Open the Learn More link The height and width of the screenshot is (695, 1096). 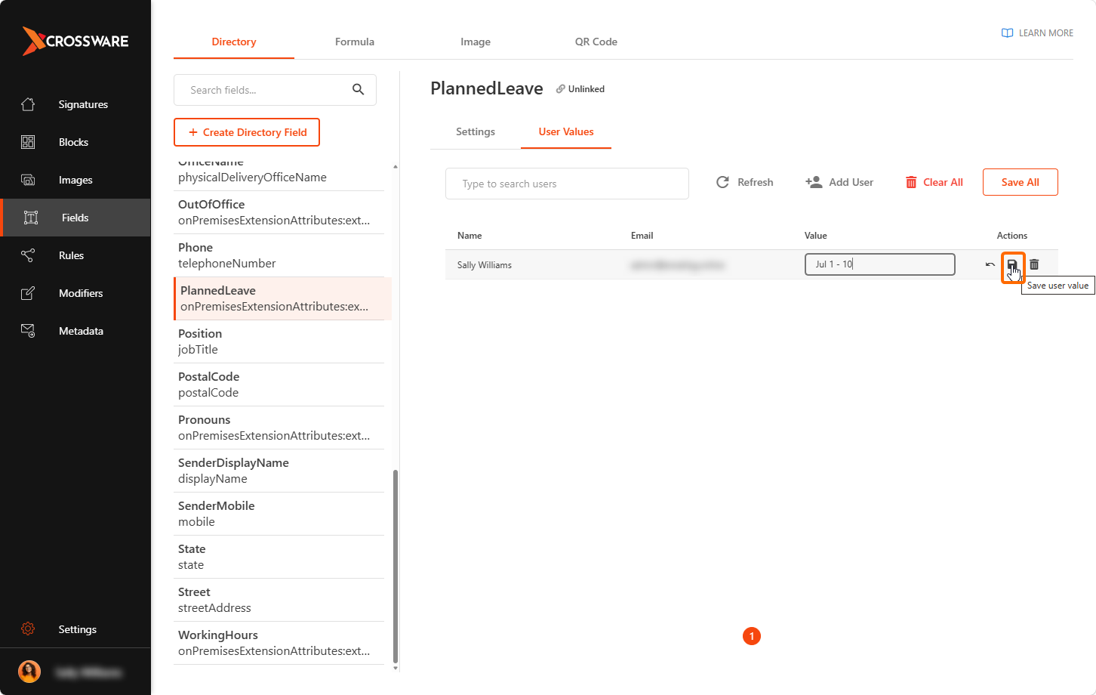point(1037,32)
